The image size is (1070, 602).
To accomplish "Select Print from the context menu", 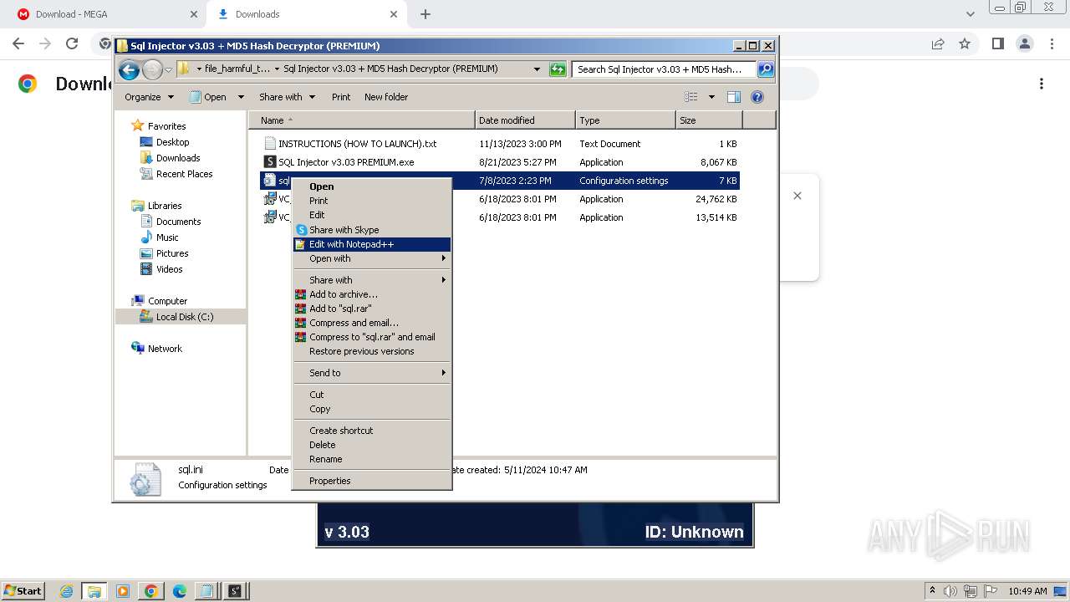I will pyautogui.click(x=372, y=201).
